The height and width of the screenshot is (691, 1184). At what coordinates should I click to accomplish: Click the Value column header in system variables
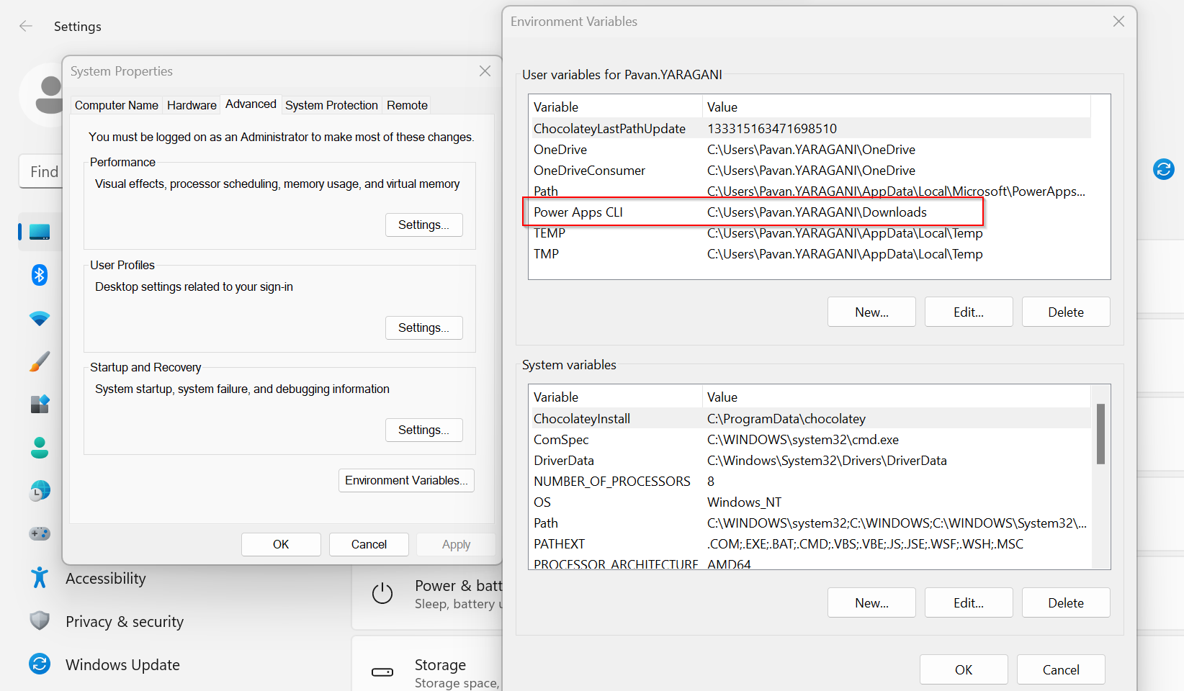[x=897, y=397]
